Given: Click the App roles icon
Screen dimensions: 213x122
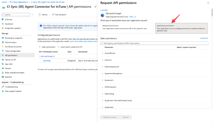Looking at the screenshot, I should (x=3, y=64).
